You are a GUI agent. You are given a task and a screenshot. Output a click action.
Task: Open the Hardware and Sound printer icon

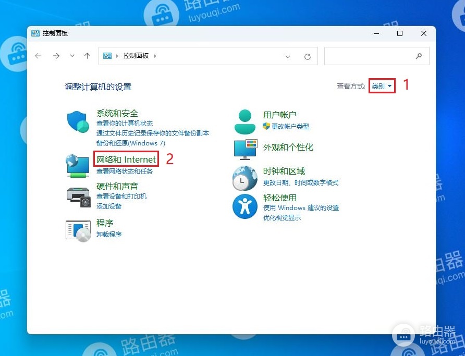[x=78, y=197]
